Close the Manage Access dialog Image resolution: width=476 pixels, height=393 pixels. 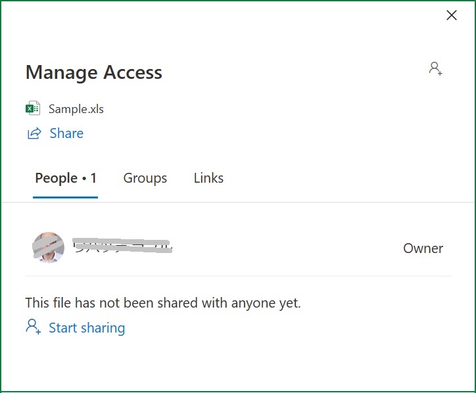click(x=452, y=15)
